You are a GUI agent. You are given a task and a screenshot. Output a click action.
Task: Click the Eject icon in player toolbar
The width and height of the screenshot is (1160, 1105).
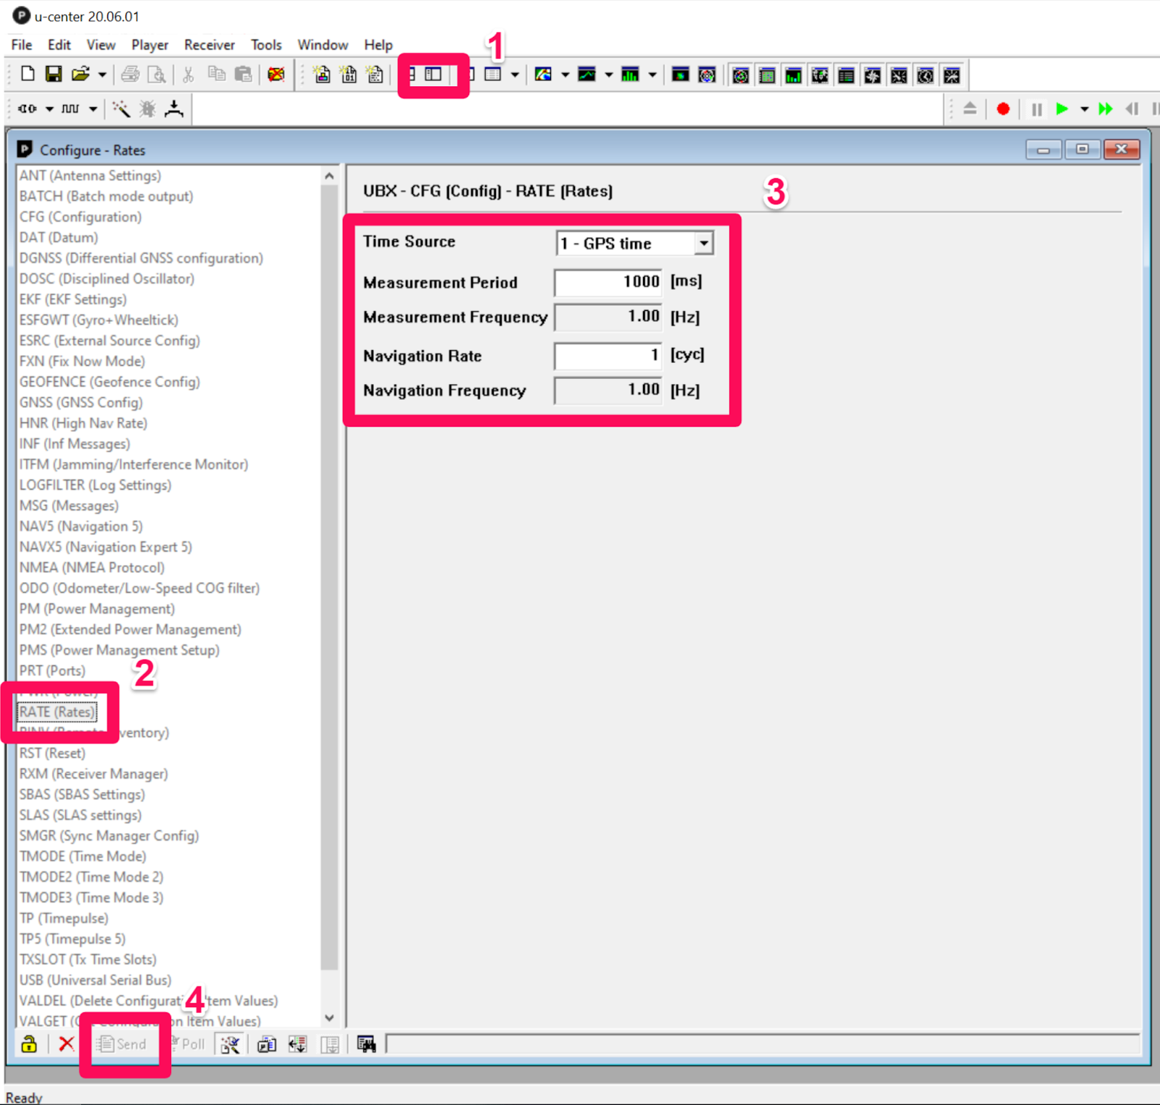[x=969, y=109]
